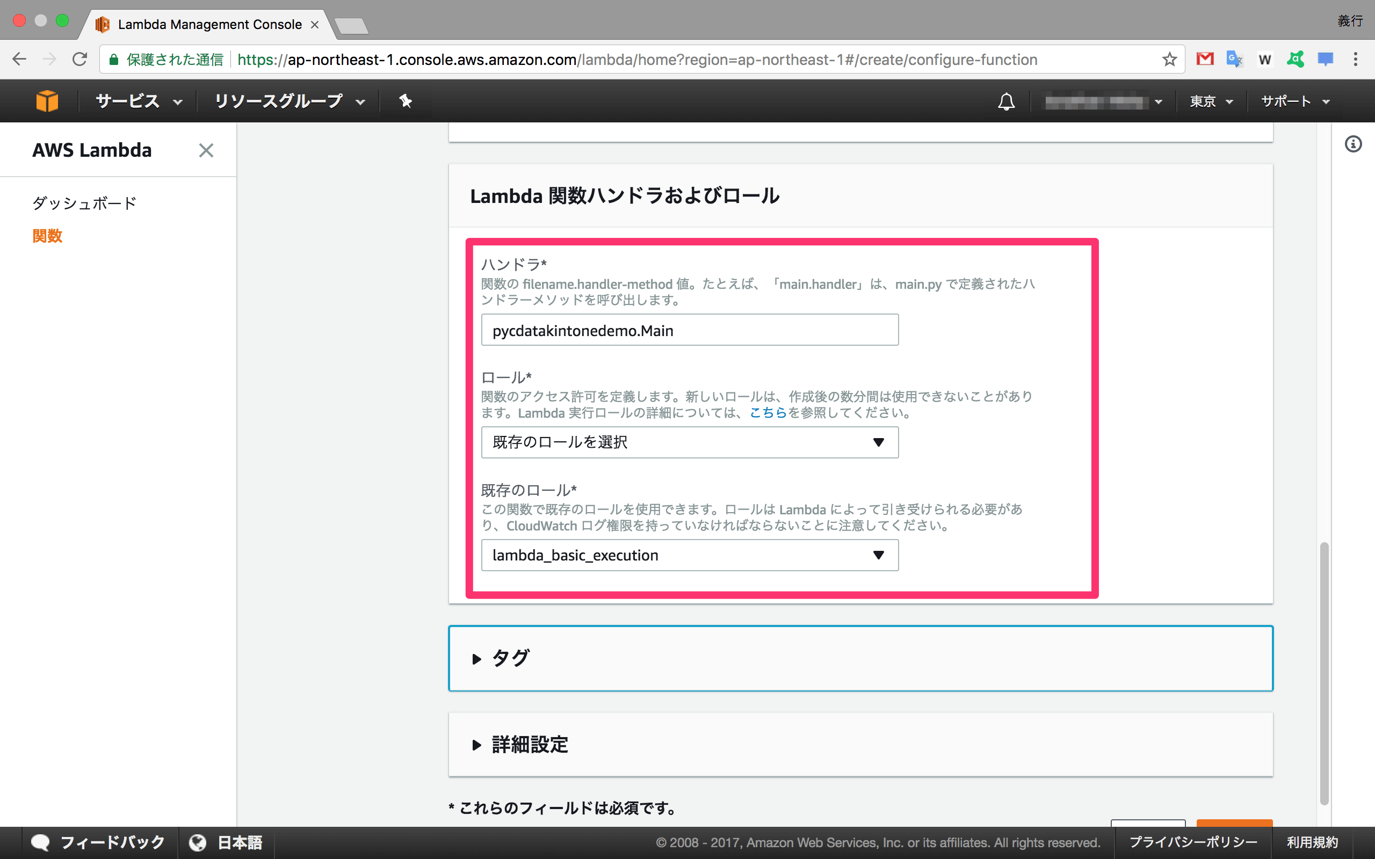Screen dimensions: 1375x859
Task: Click the browser reload icon
Action: 79,59
